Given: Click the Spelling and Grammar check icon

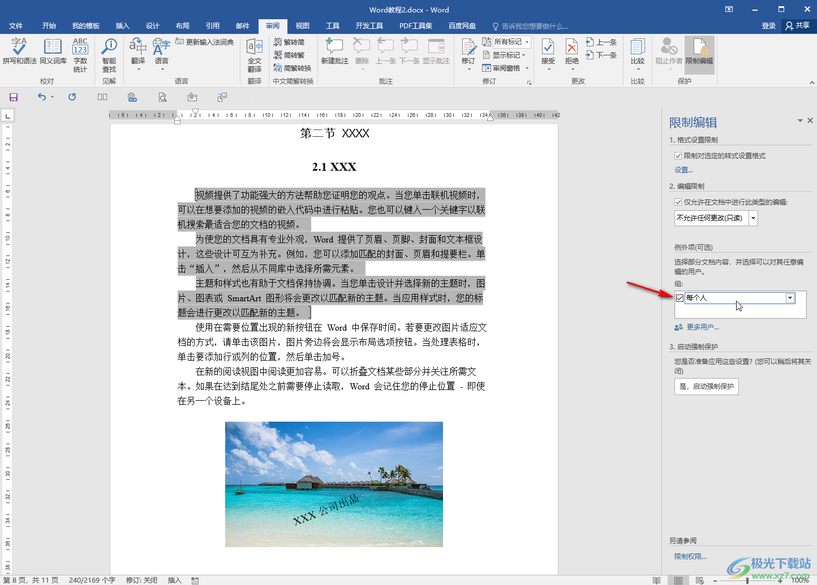Looking at the screenshot, I should (x=19, y=51).
